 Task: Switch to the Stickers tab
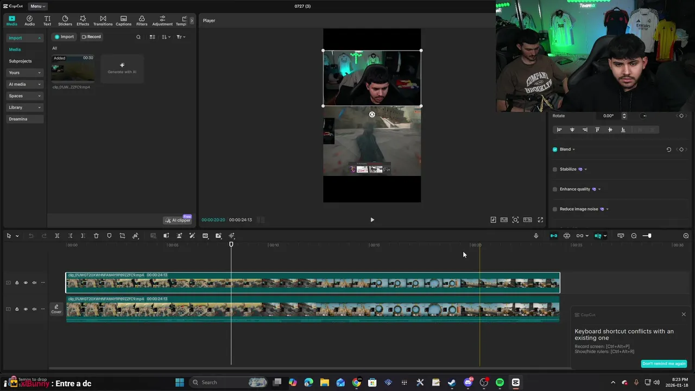point(65,21)
